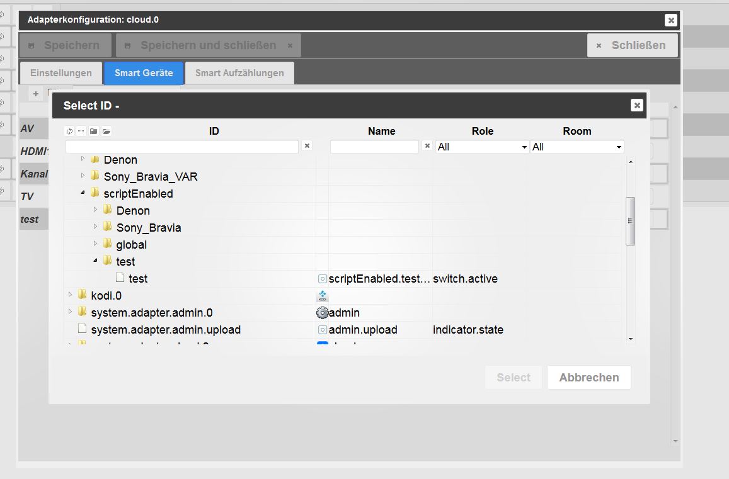
Task: Click the Abbrechen button
Action: tap(589, 377)
